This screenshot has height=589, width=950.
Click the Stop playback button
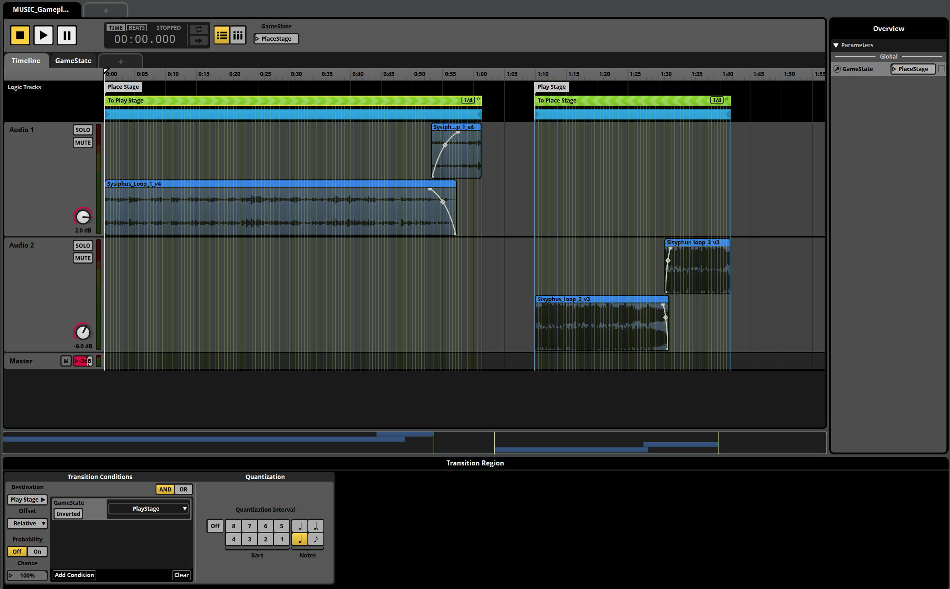20,35
